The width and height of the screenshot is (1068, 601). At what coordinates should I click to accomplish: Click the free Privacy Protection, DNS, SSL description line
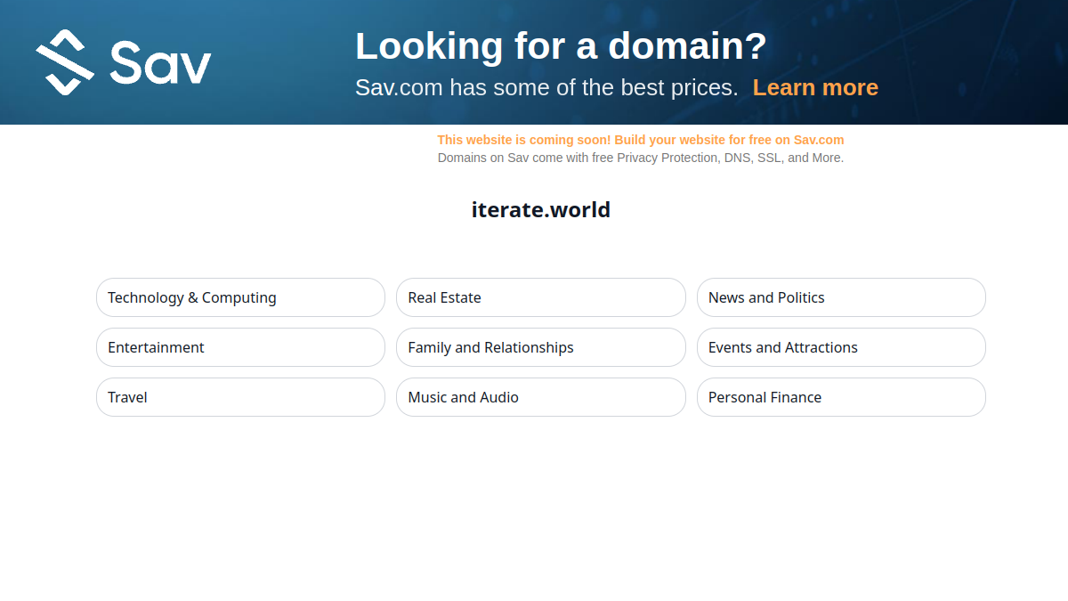[x=641, y=158]
